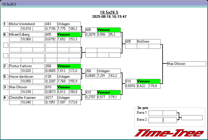The height and width of the screenshot is (140, 208).
Task: Click round two speed 163,2
Action: pyautogui.click(x=115, y=76)
